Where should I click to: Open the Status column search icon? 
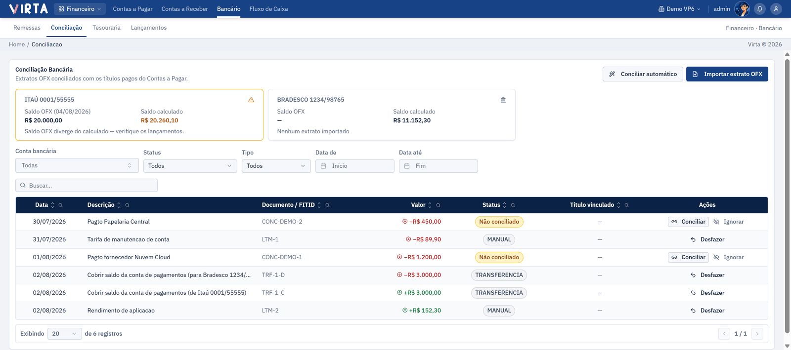513,205
